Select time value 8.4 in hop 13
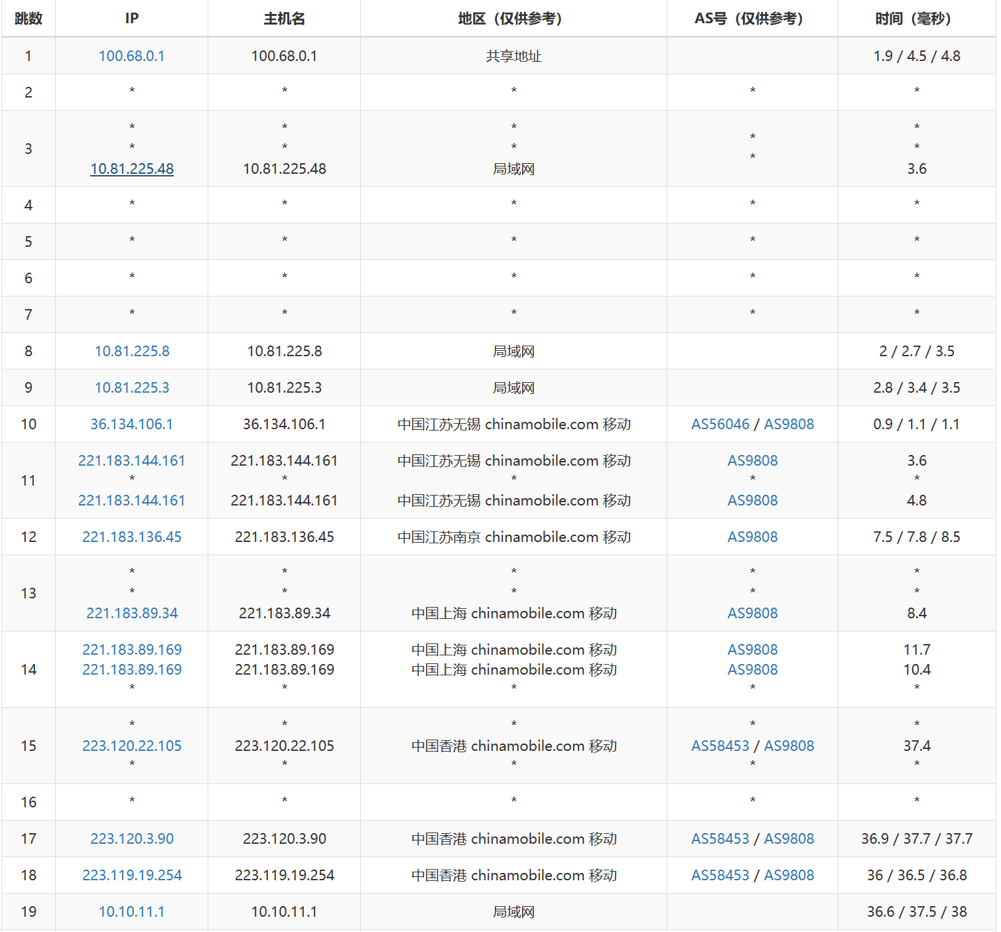Image resolution: width=1001 pixels, height=932 pixels. [917, 613]
